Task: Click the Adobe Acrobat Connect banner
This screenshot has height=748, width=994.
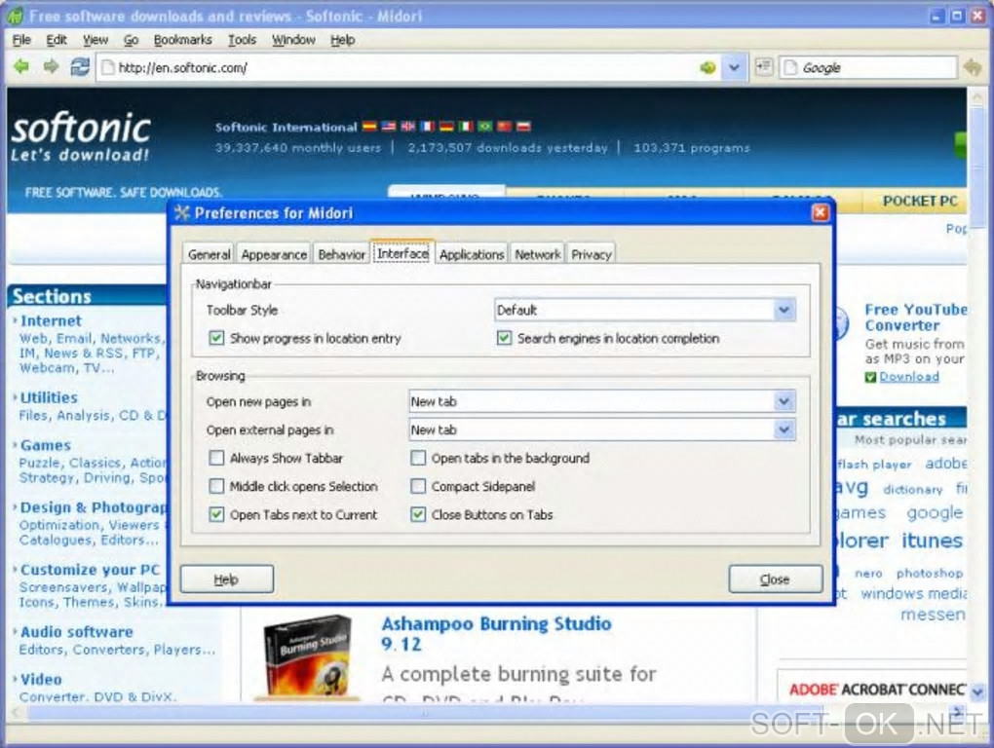Action: [877, 690]
